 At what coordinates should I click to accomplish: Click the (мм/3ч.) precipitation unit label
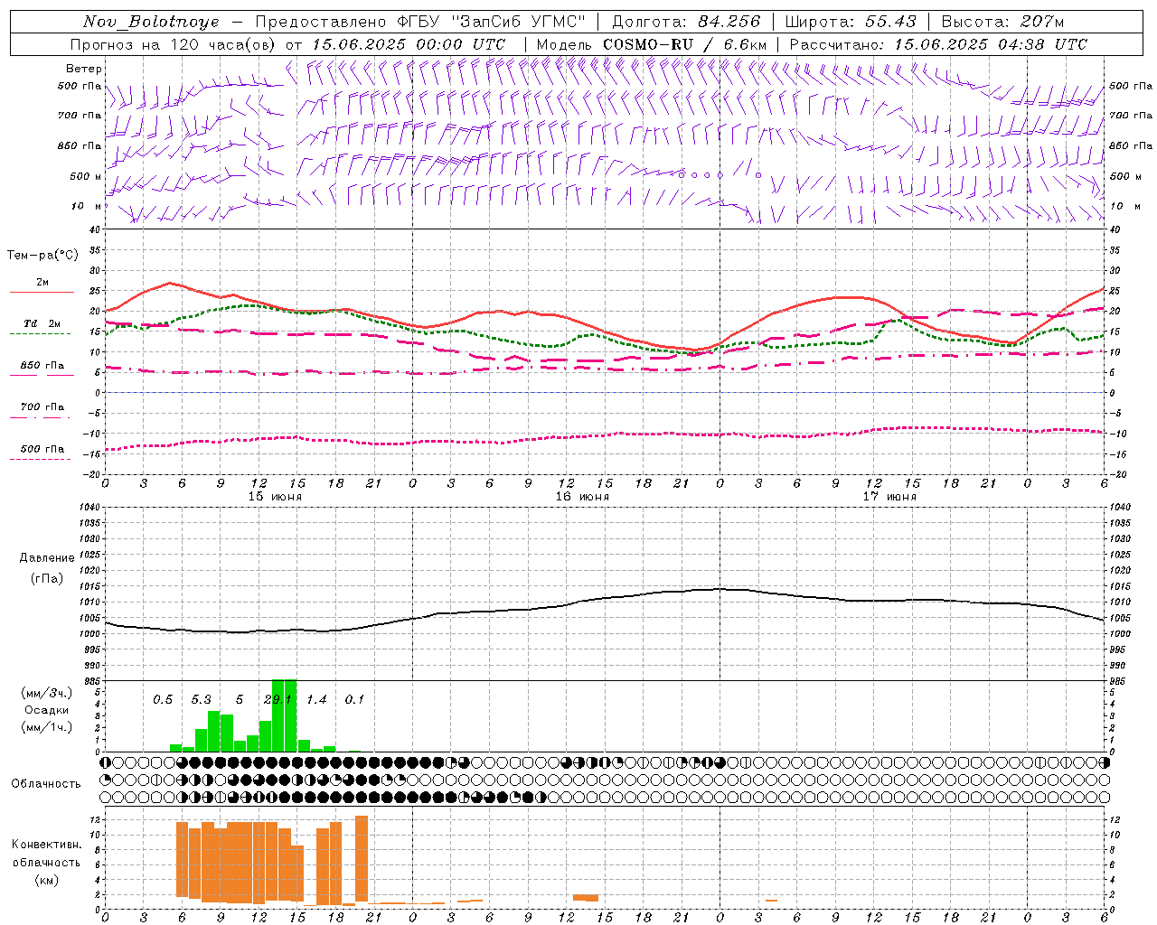coord(47,693)
